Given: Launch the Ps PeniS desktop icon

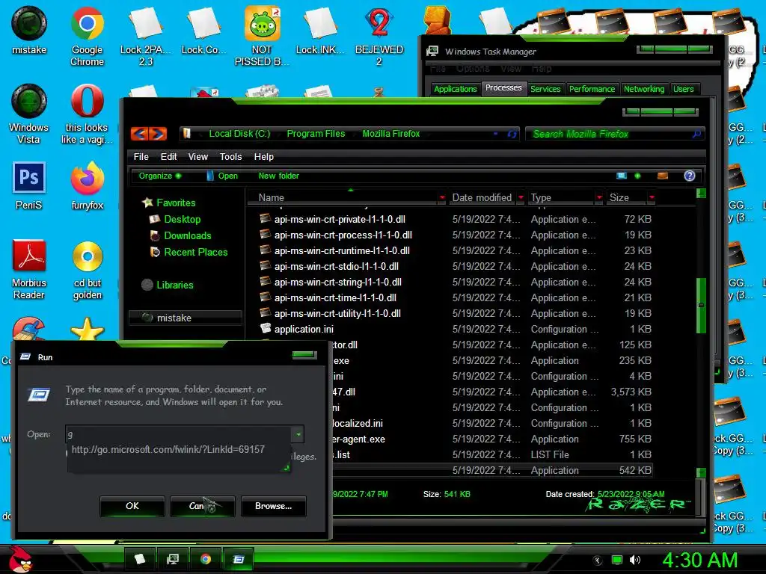Looking at the screenshot, I should (x=29, y=186).
